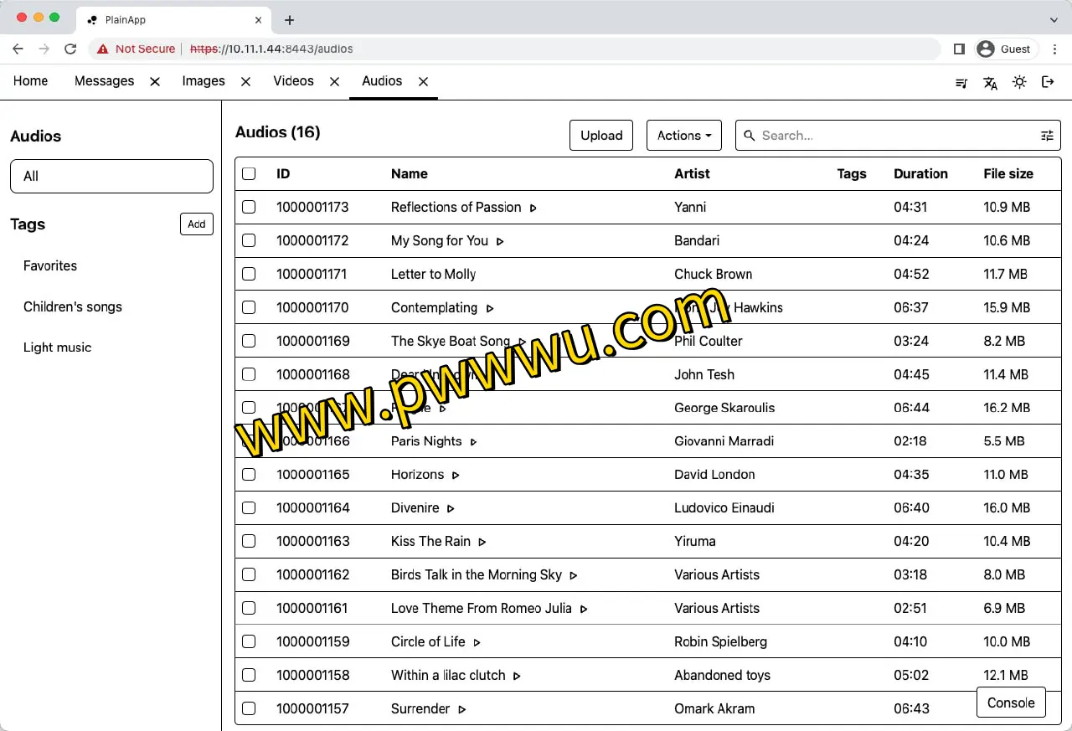The width and height of the screenshot is (1072, 731).
Task: Select checkbox for audio ID 1000001165
Action: pos(249,475)
